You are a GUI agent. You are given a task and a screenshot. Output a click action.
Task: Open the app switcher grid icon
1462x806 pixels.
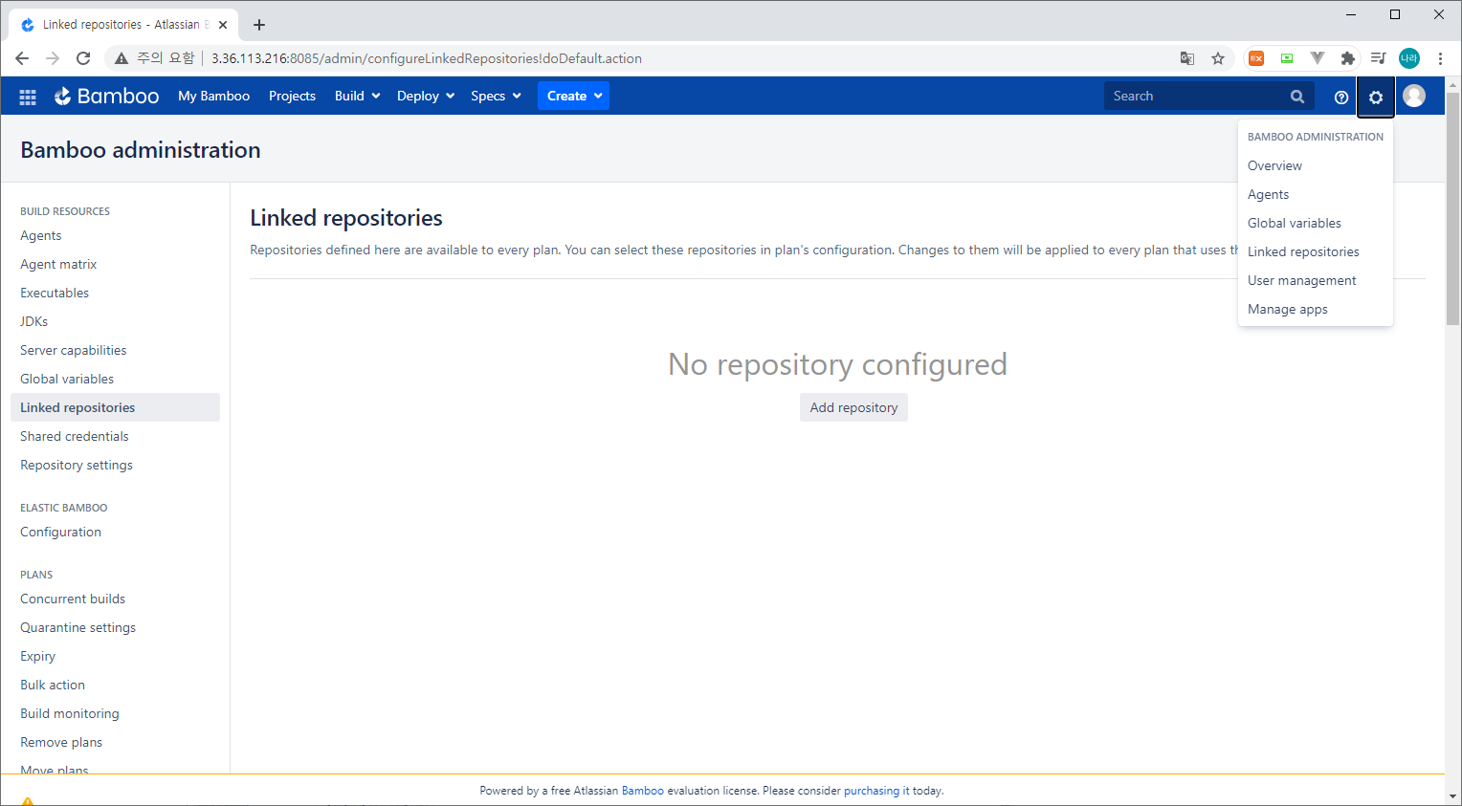[28, 97]
